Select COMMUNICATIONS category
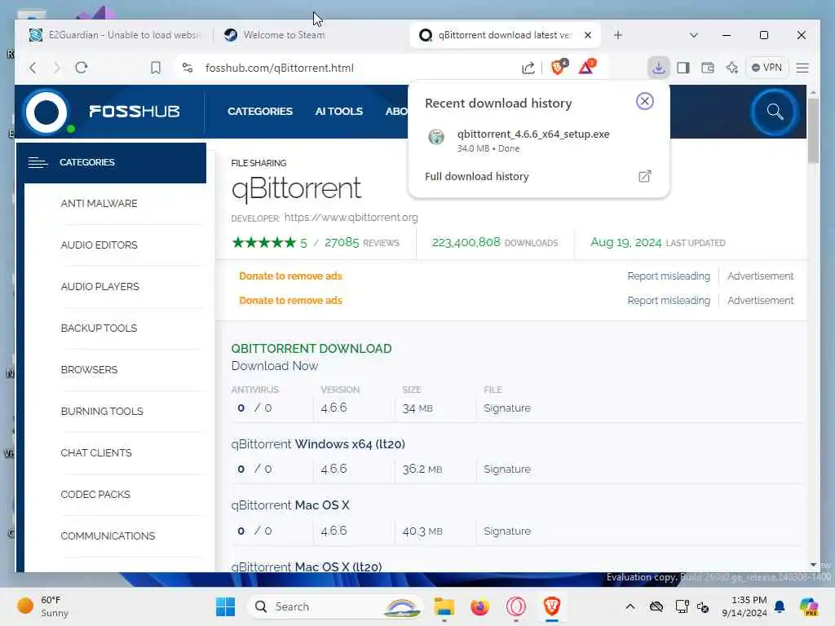Viewport: 835px width, 626px height. click(x=108, y=536)
